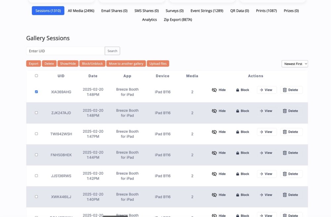Click the arrow View icon for ZJK247AJD

point(261,111)
